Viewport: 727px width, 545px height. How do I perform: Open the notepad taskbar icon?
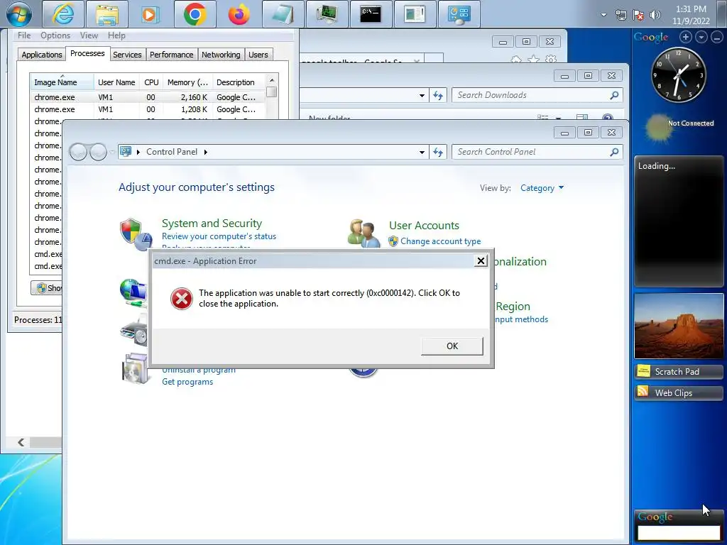[283, 14]
